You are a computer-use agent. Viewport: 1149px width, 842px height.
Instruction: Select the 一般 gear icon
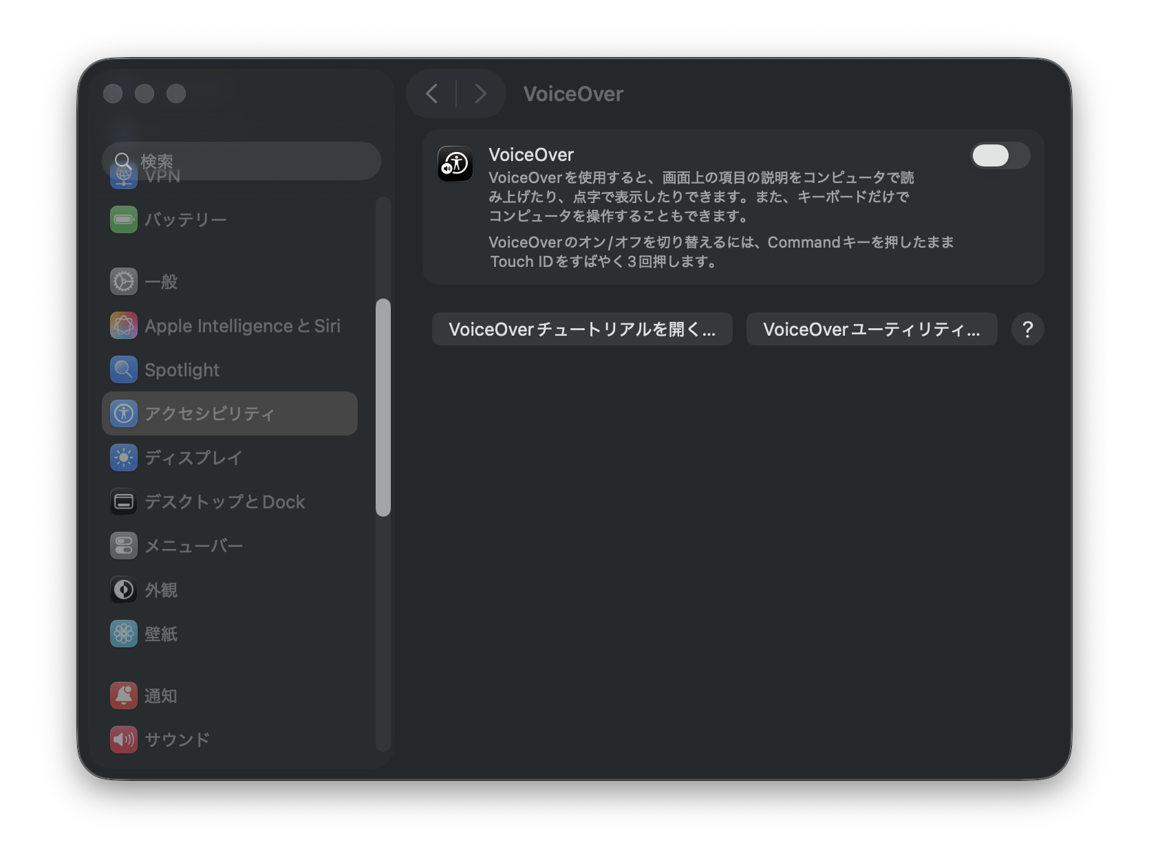click(x=124, y=281)
